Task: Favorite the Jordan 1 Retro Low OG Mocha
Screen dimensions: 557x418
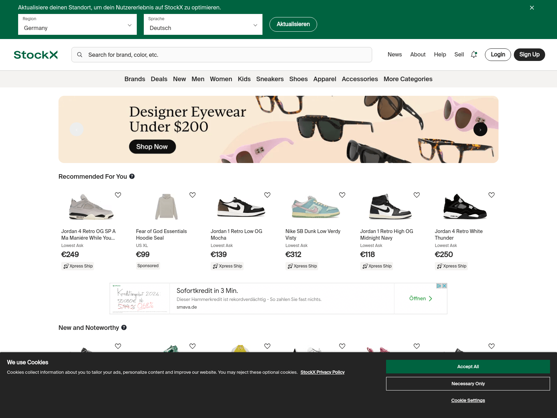Action: pyautogui.click(x=267, y=195)
